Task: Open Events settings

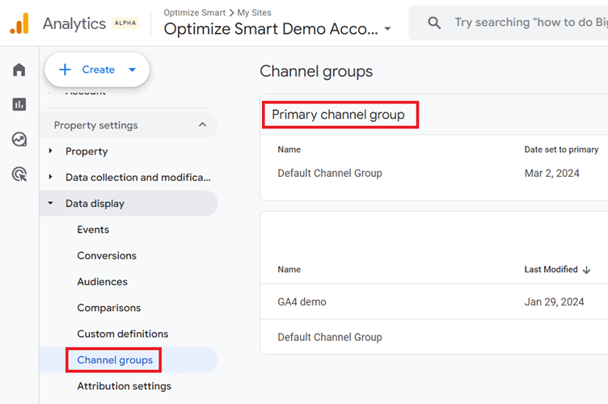Action: click(x=93, y=229)
